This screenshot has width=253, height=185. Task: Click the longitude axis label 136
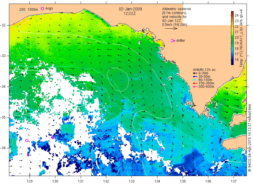[208, 181]
